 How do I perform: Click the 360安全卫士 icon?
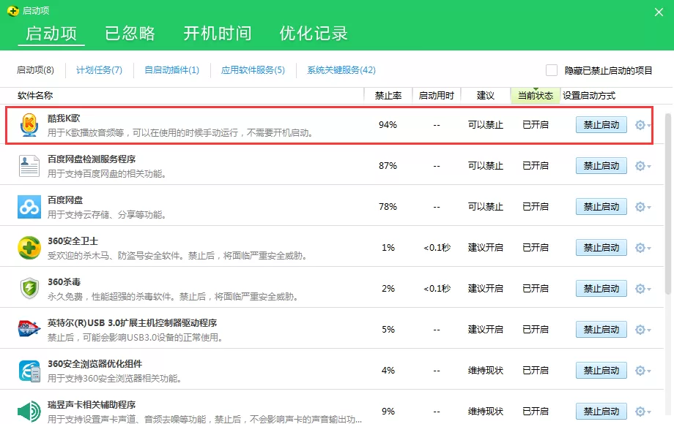(x=29, y=247)
